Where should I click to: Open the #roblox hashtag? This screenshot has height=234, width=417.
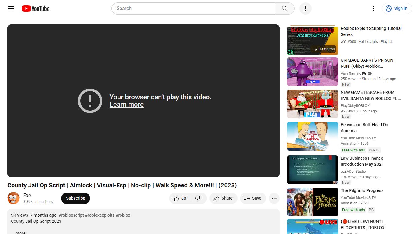[x=123, y=215]
